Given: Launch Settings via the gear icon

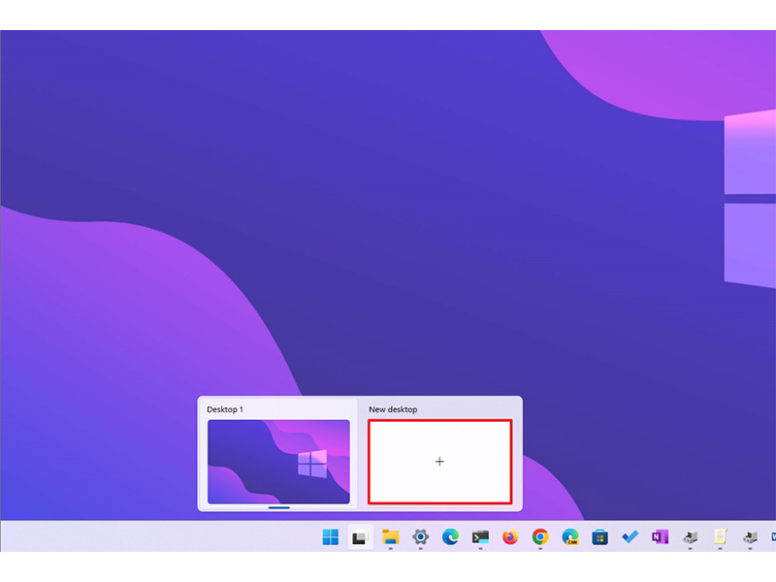Looking at the screenshot, I should (421, 536).
